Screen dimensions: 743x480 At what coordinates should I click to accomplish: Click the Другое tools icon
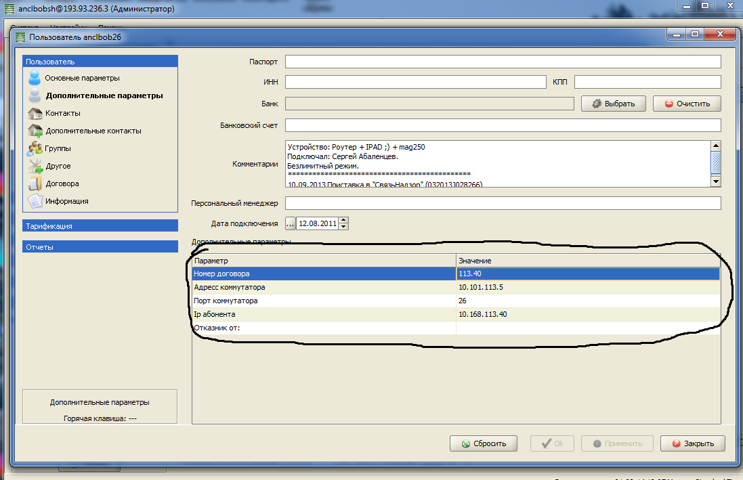(x=35, y=166)
